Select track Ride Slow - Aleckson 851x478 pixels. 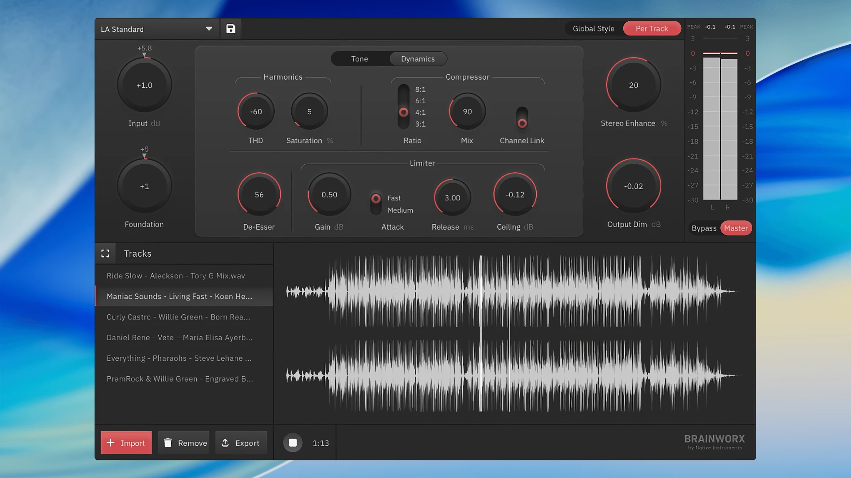pos(176,276)
